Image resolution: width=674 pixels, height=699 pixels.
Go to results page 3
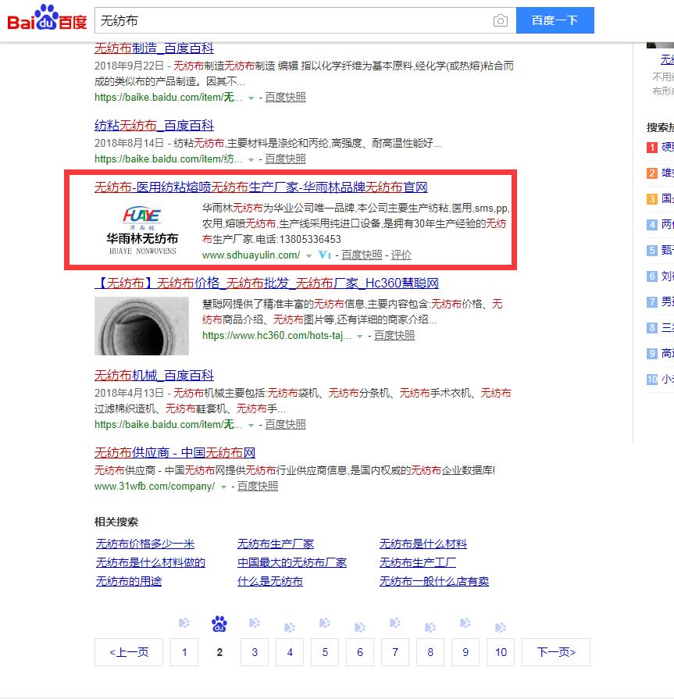point(255,652)
